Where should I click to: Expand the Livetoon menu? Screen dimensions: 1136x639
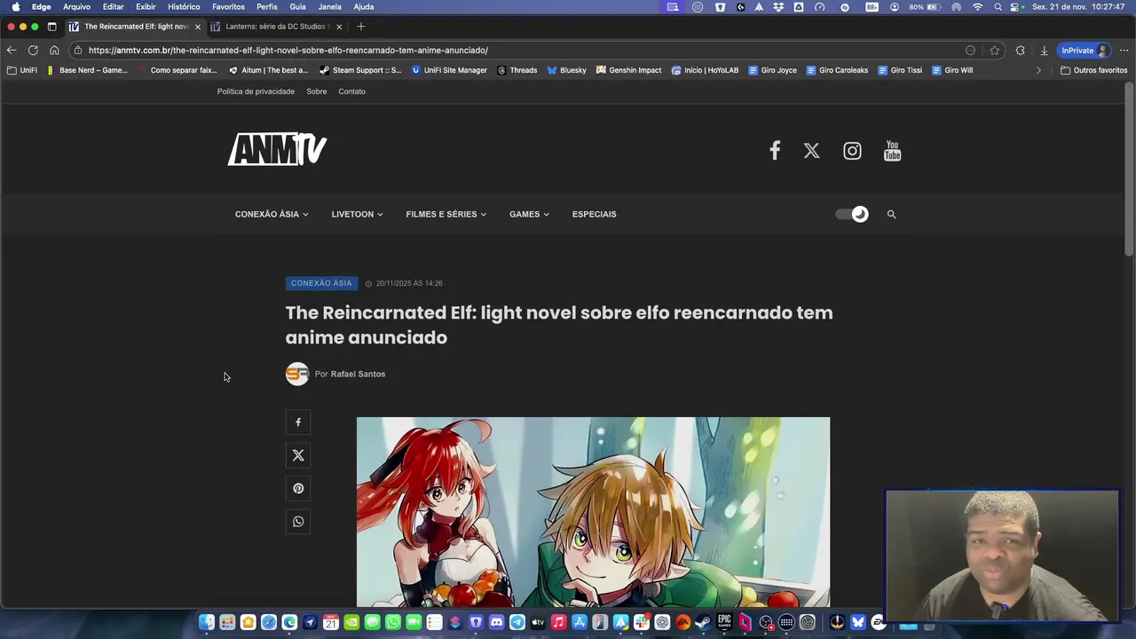[x=357, y=214]
